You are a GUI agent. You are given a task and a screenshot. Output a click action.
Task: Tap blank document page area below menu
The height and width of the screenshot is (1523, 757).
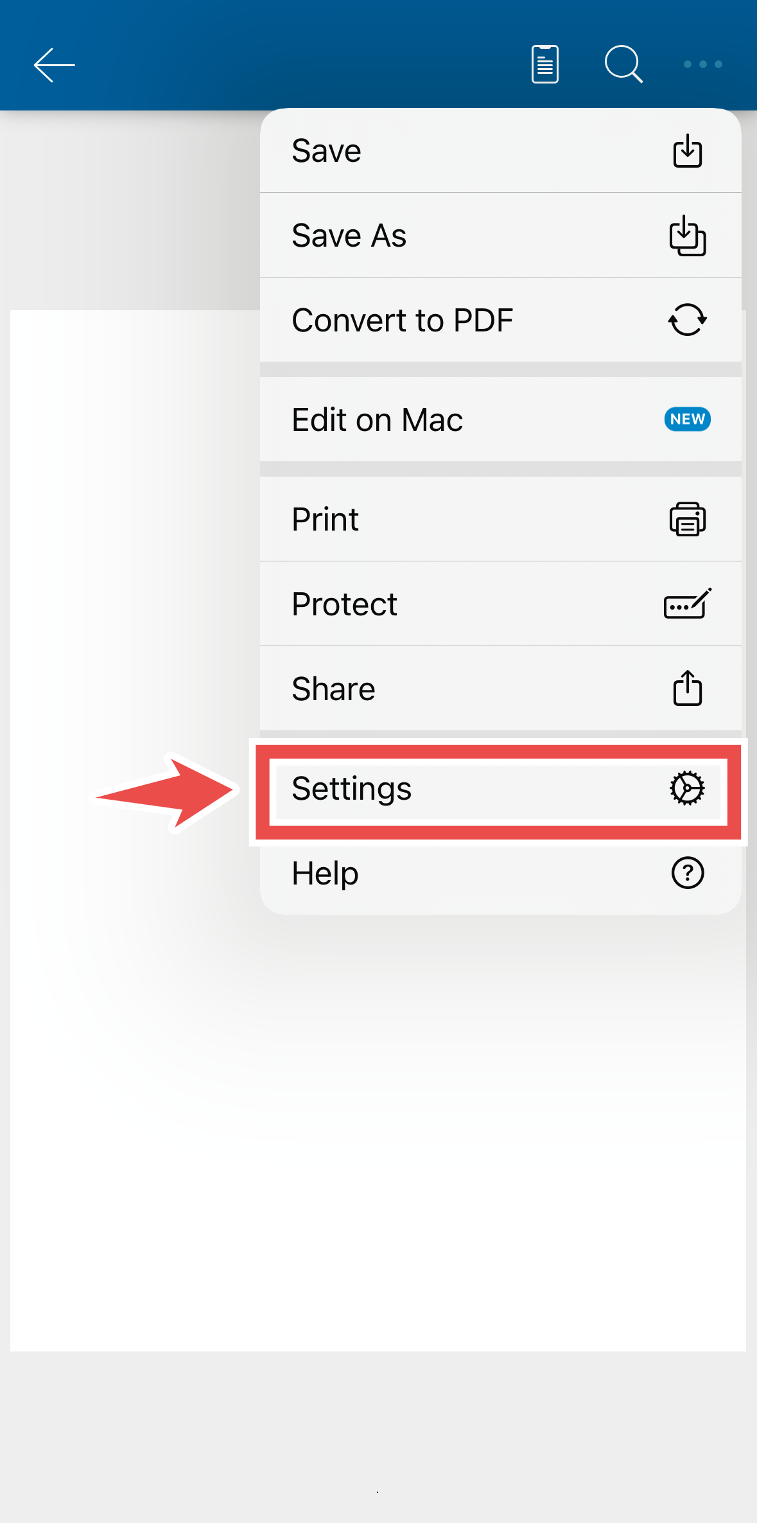[378, 1156]
